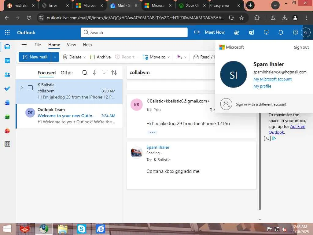This screenshot has width=313, height=235.
Task: Click the Teams icon in header
Action: pos(237,32)
